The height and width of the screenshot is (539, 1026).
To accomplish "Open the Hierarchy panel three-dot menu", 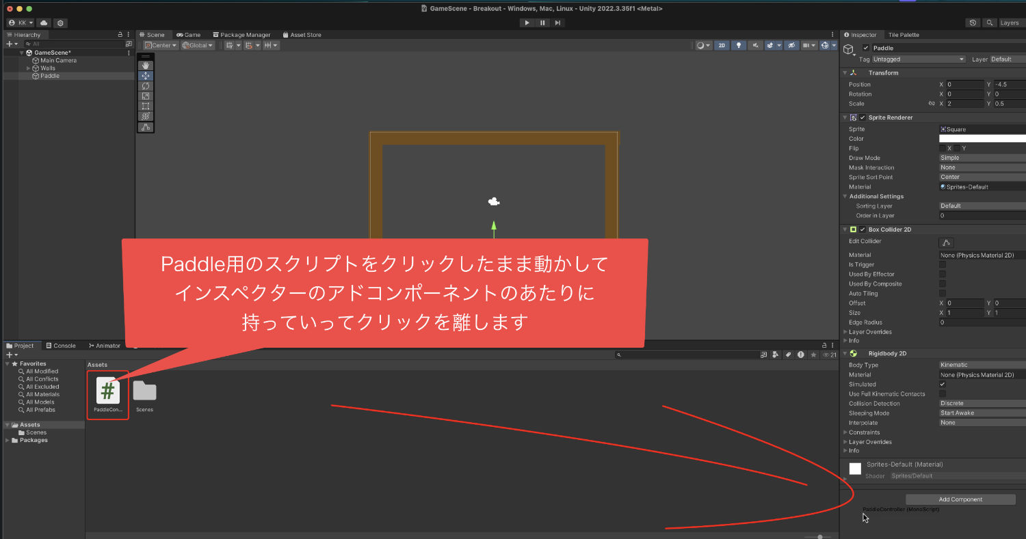I will [129, 34].
